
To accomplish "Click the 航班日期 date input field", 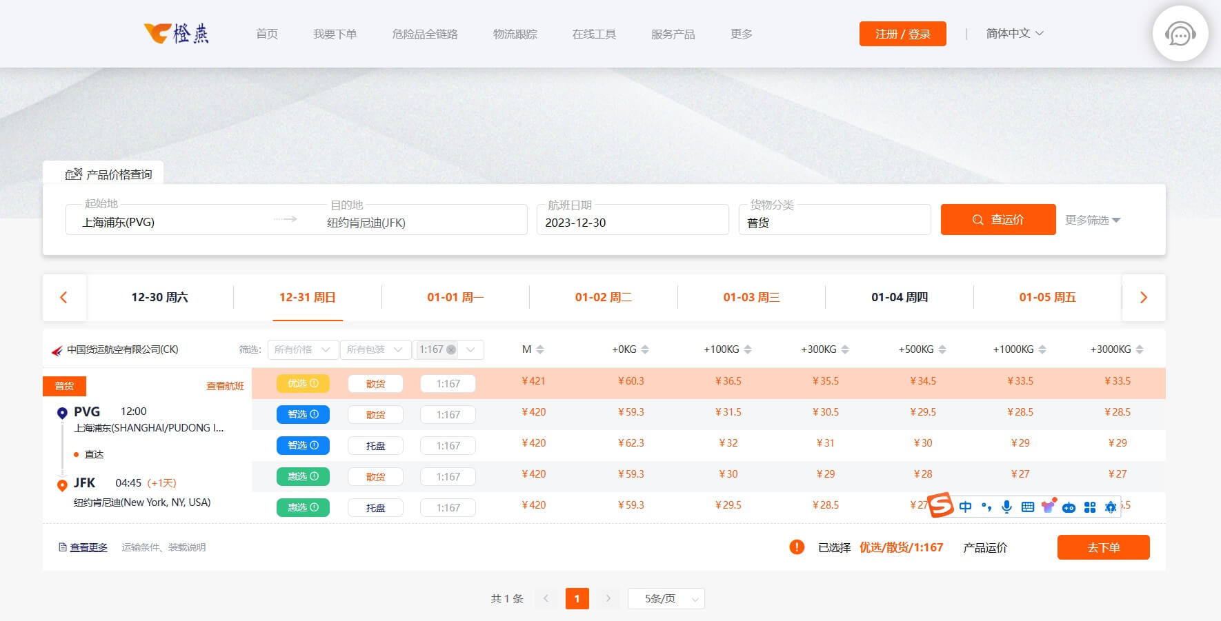I will (632, 223).
